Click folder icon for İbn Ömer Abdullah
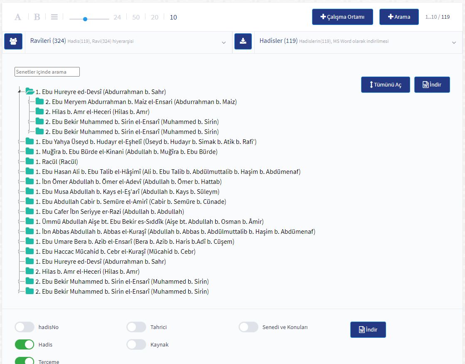This screenshot has height=364, width=465. 30,181
